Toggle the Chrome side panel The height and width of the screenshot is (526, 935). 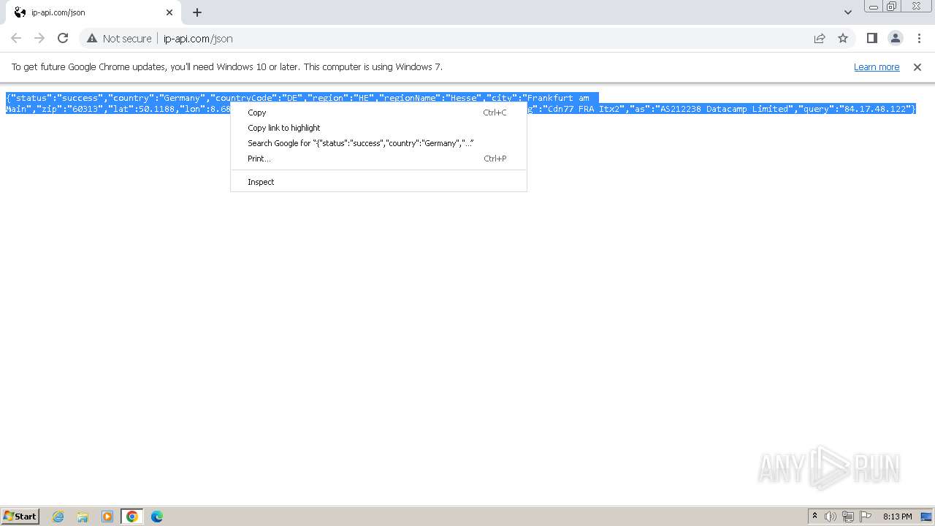[871, 39]
